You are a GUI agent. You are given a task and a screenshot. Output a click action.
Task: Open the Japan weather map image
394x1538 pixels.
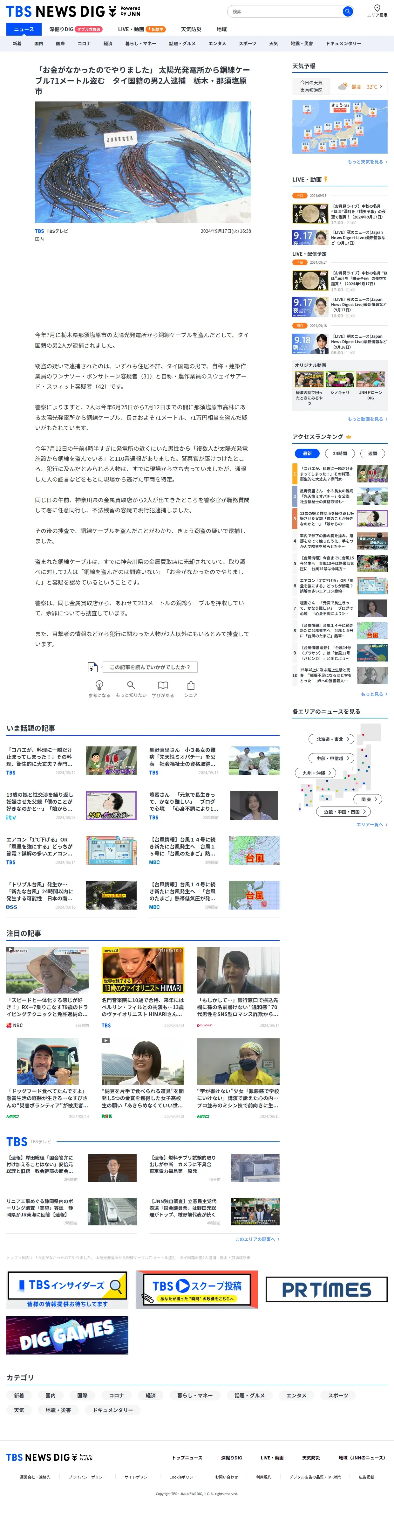[340, 127]
